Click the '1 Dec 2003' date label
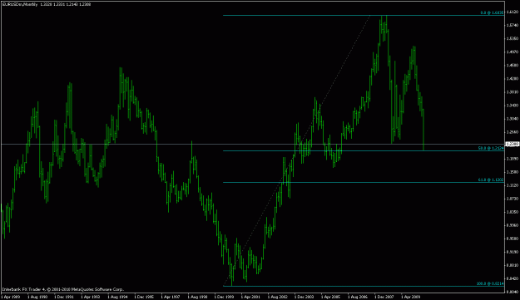The width and height of the screenshot is (520, 300). 304,297
